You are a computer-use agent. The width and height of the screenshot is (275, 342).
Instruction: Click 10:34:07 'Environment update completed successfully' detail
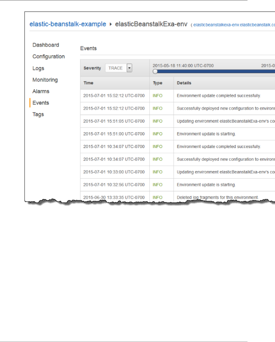[219, 146]
